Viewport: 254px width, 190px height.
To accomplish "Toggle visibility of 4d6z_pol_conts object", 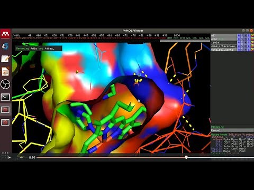I will [x=223, y=50].
